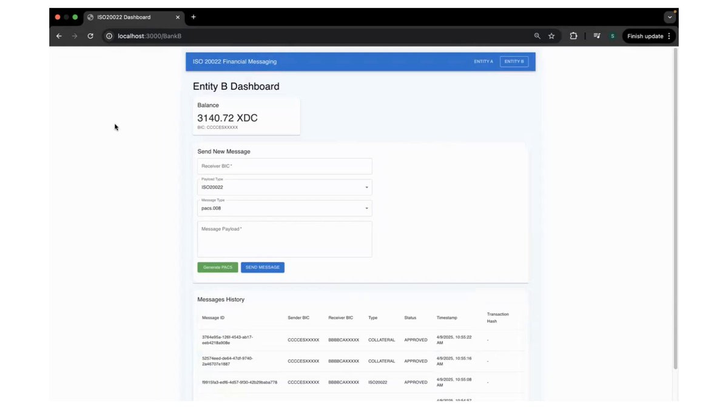The height and width of the screenshot is (409, 728).
Task: Click the Messages History heading
Action: [x=221, y=299]
